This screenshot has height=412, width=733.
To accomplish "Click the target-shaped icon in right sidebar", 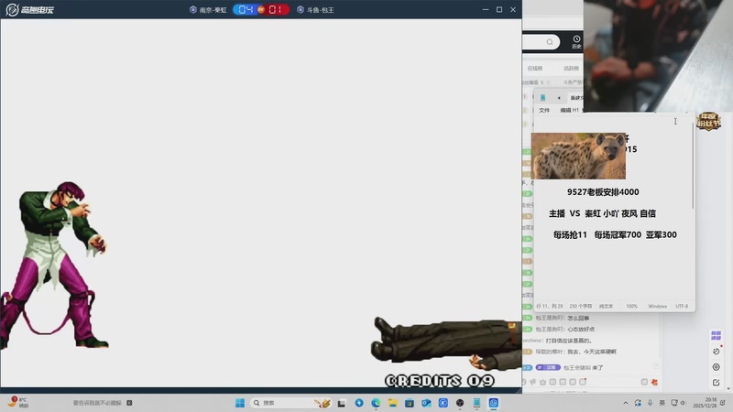I will pyautogui.click(x=717, y=367).
